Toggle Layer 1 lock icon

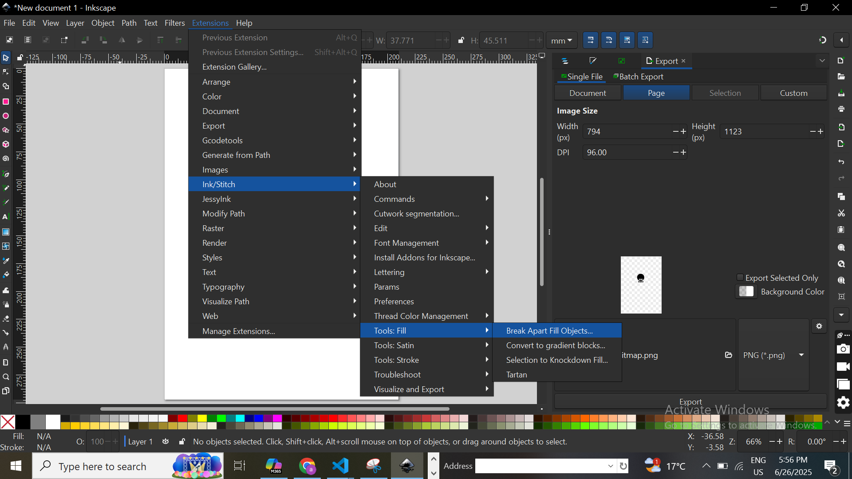tap(182, 442)
